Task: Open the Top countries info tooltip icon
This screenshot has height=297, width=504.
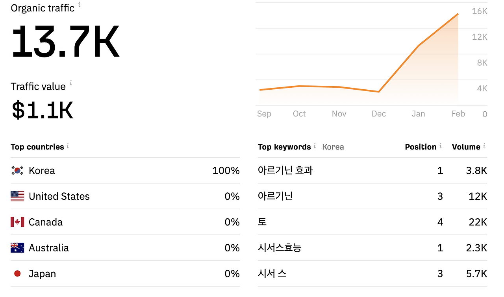Action: point(68,146)
